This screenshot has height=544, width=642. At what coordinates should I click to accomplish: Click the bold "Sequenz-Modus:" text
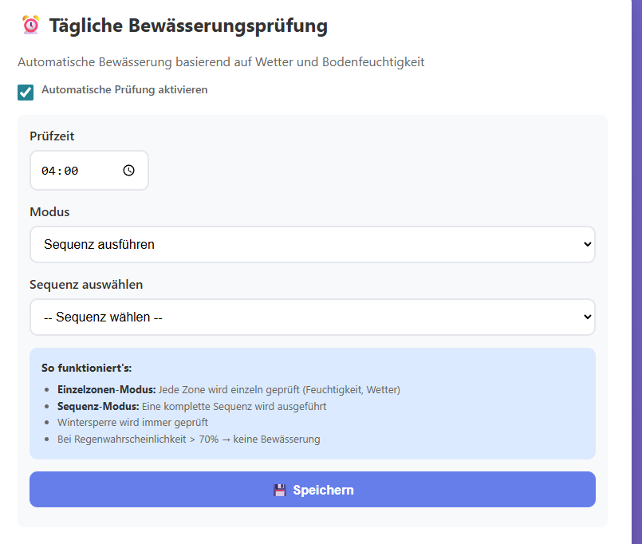click(98, 407)
